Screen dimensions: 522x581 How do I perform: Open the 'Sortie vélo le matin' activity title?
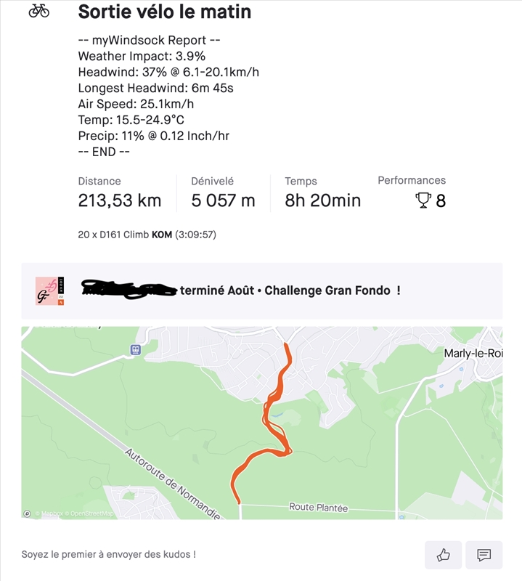coord(164,12)
